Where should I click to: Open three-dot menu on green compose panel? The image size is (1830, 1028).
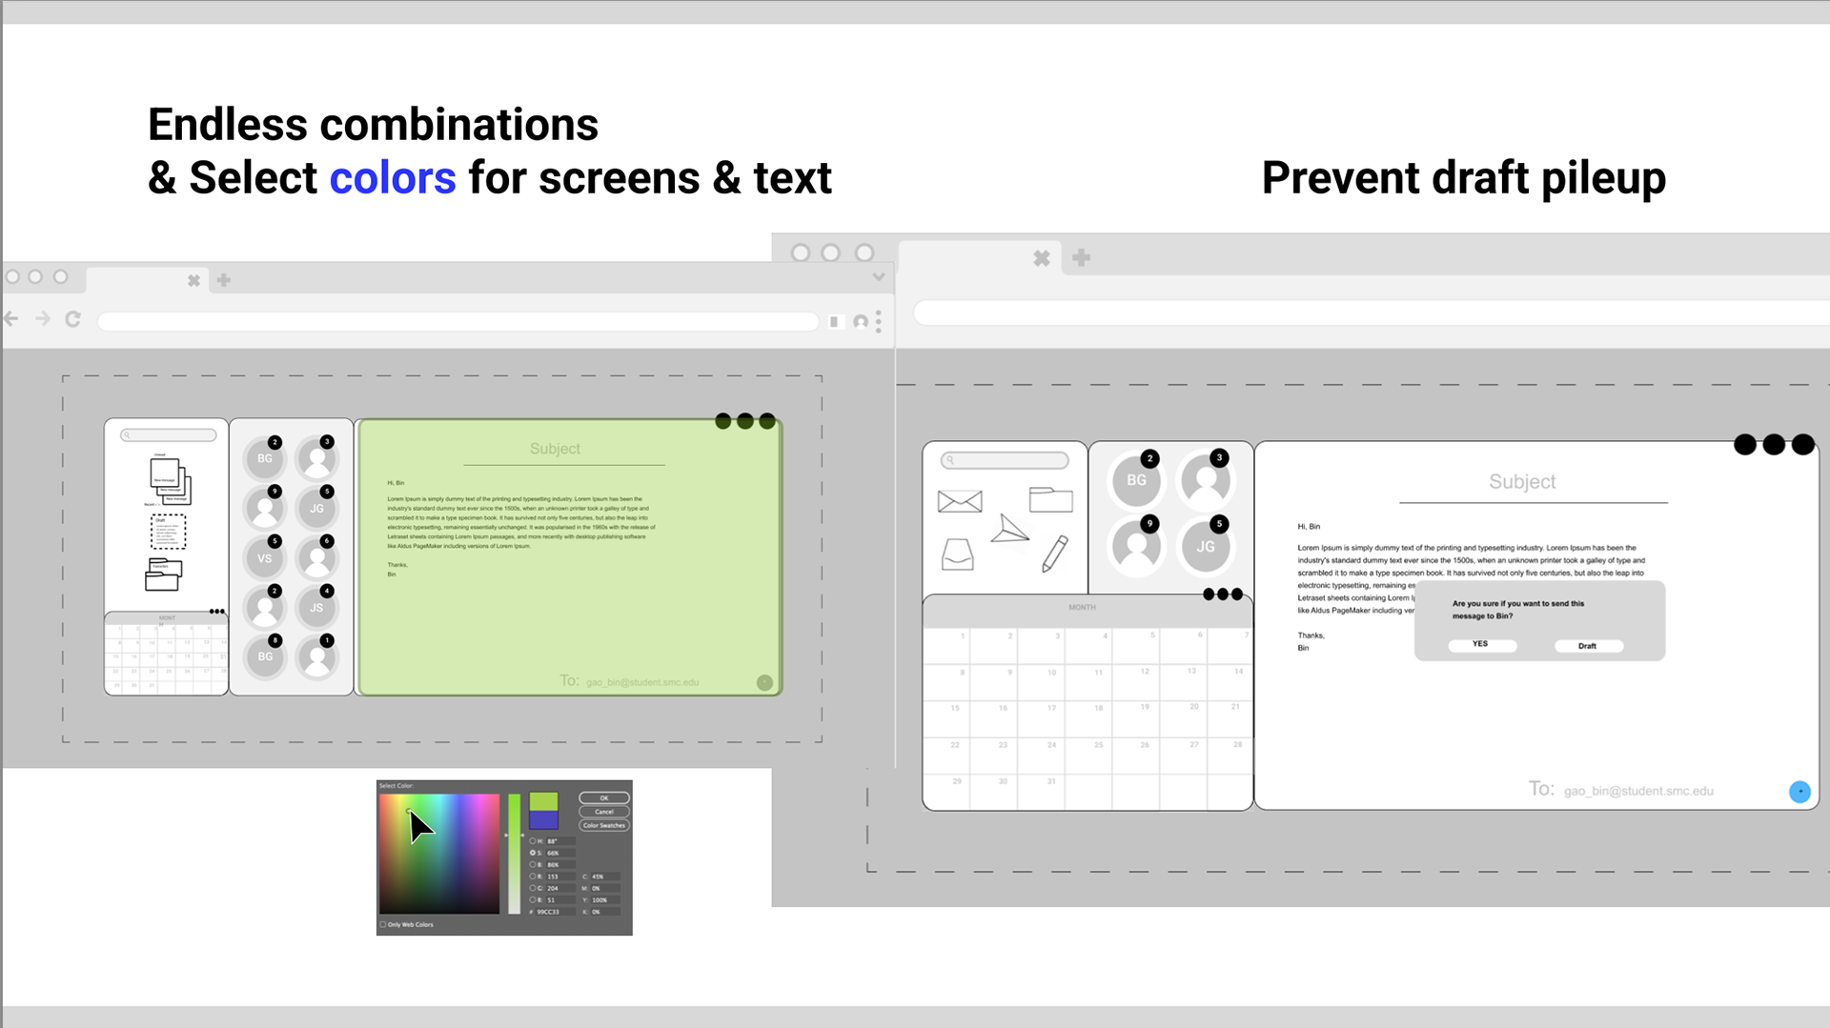coord(745,421)
